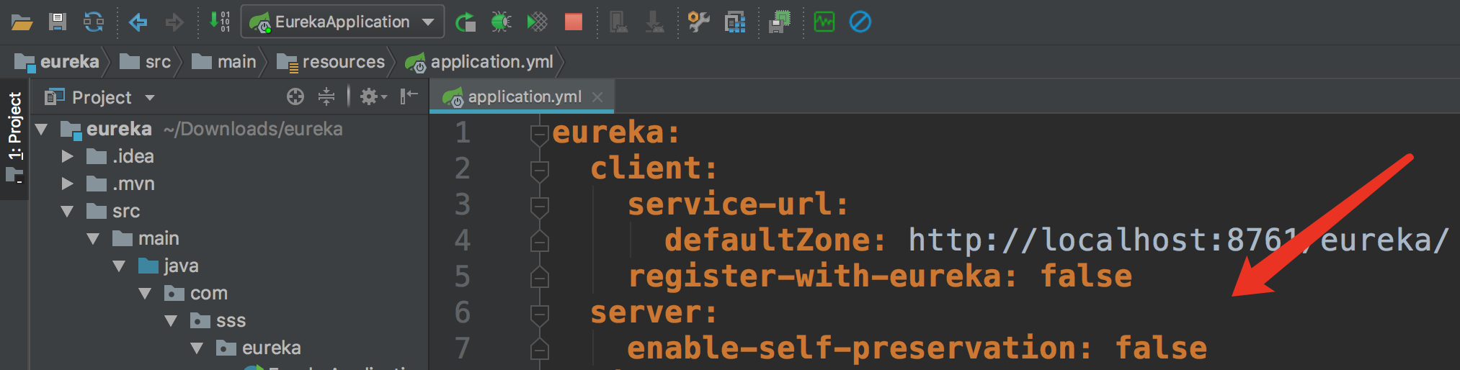Select the application.yml editor tab
Image resolution: width=1460 pixels, height=370 pixels.
523,96
